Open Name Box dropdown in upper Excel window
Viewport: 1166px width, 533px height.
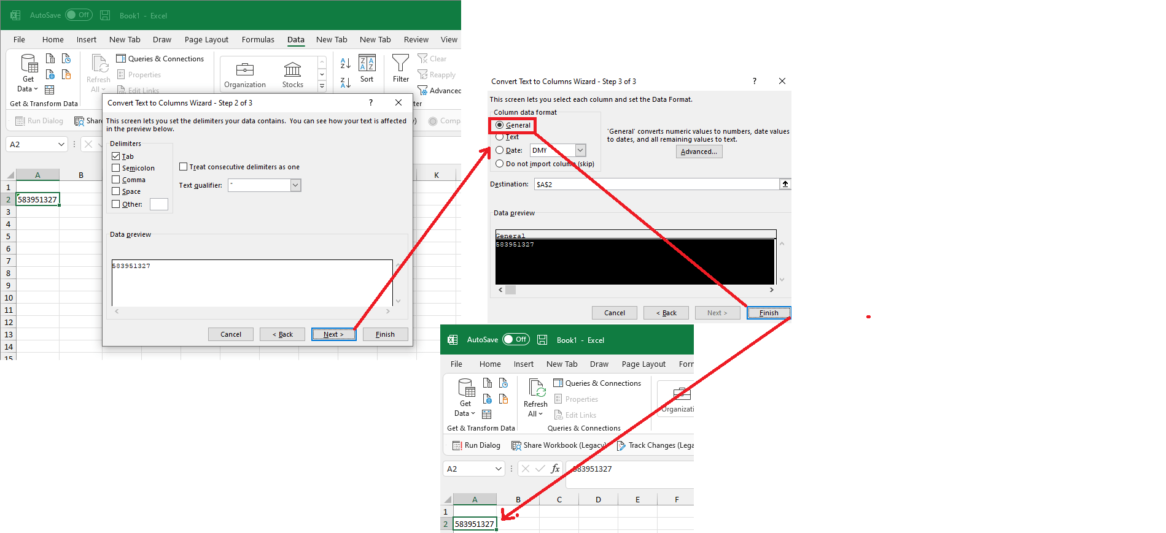point(61,144)
